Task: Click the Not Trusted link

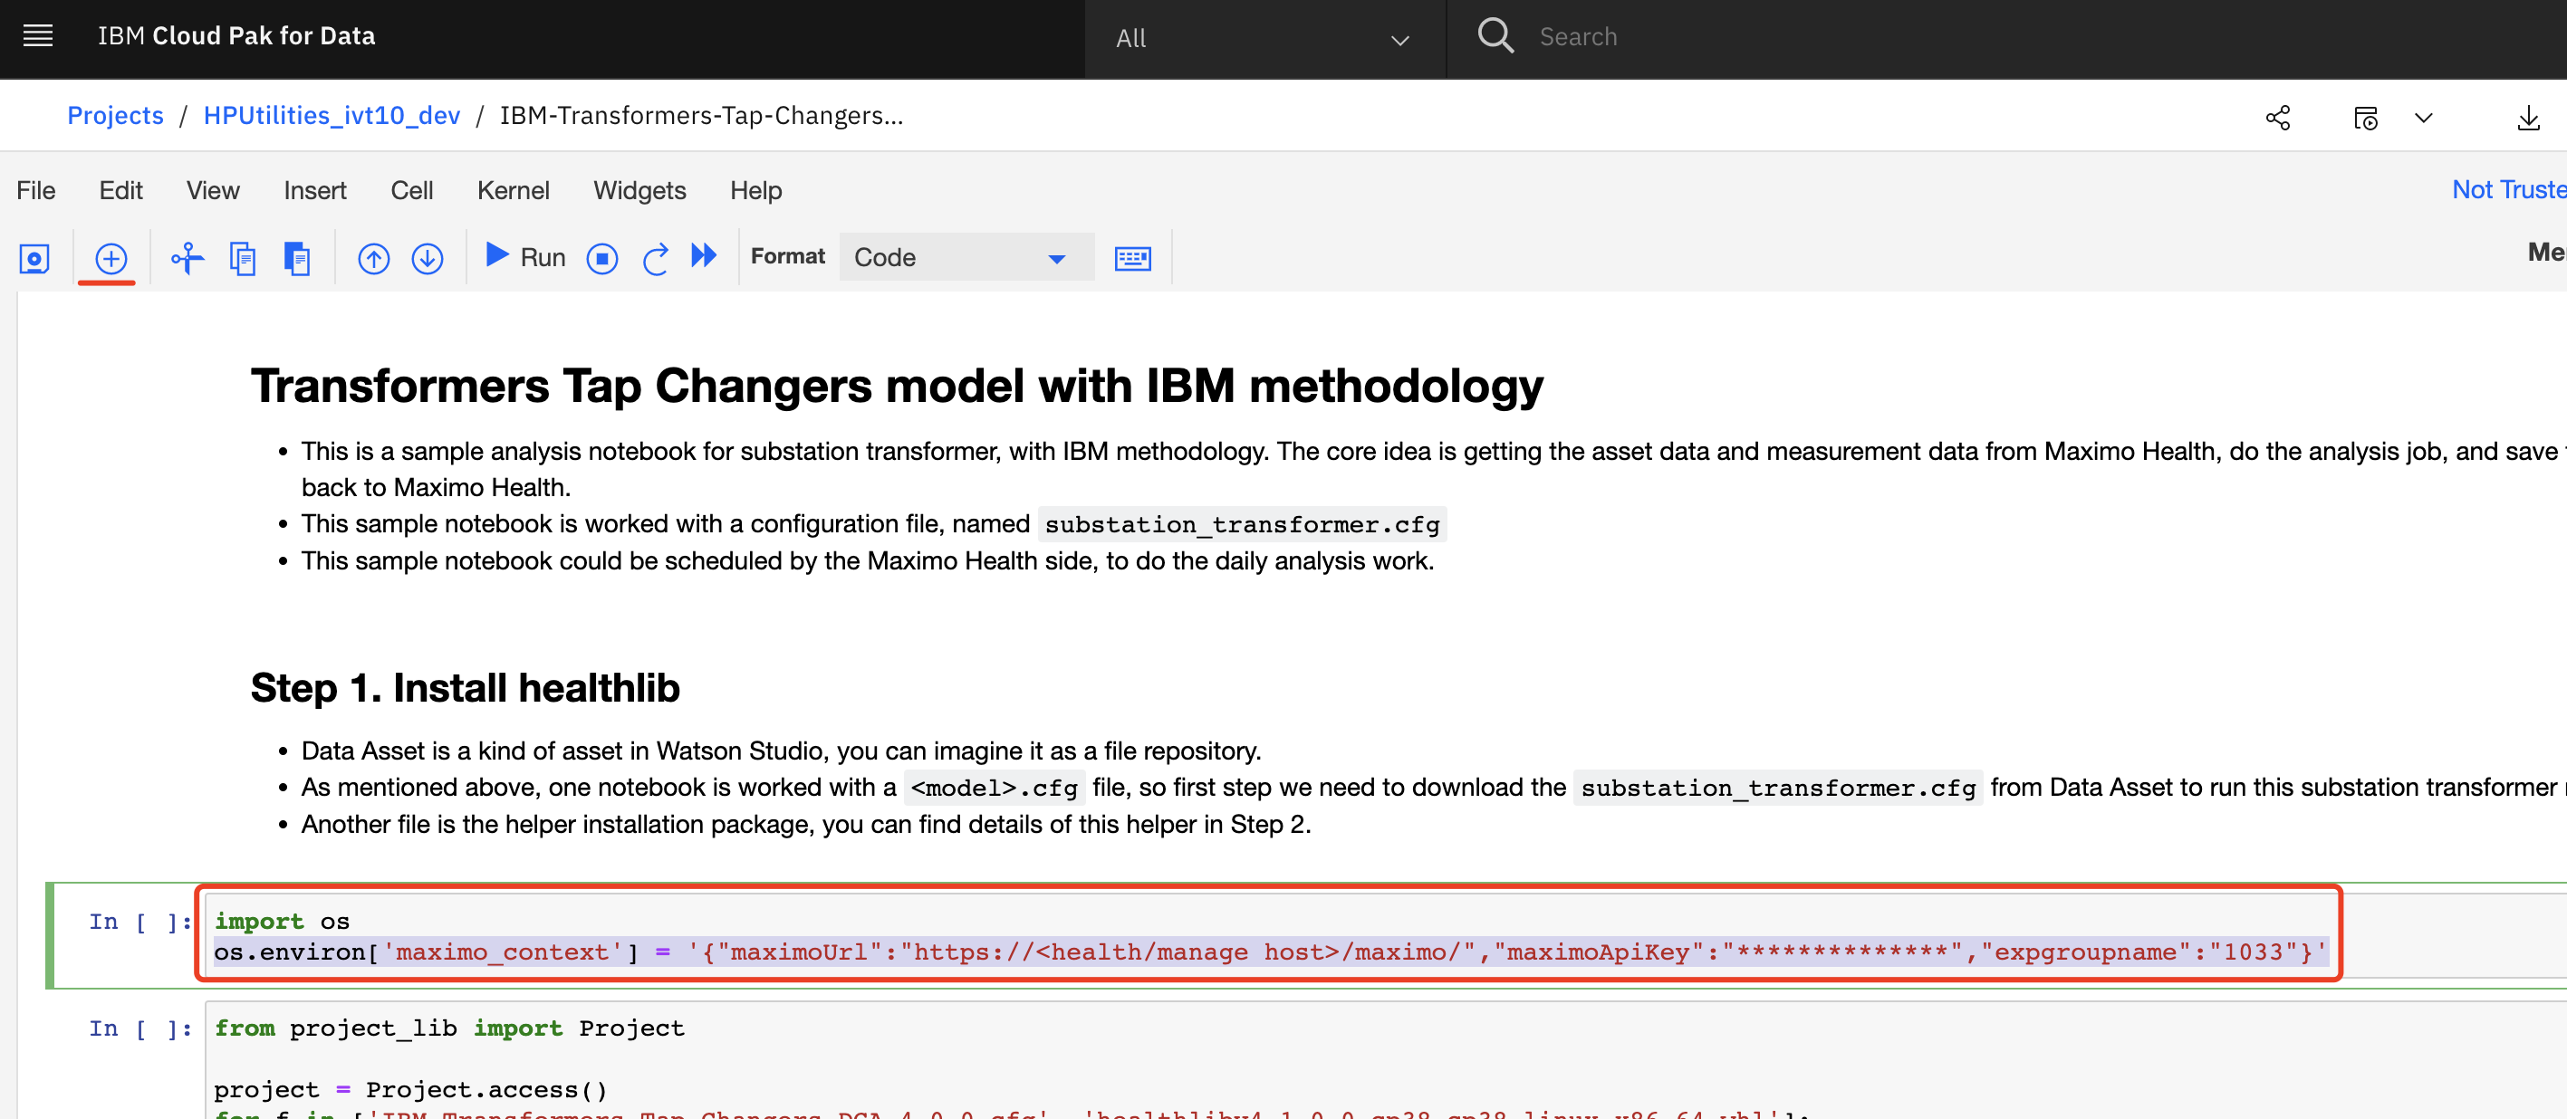Action: pyautogui.click(x=2508, y=189)
